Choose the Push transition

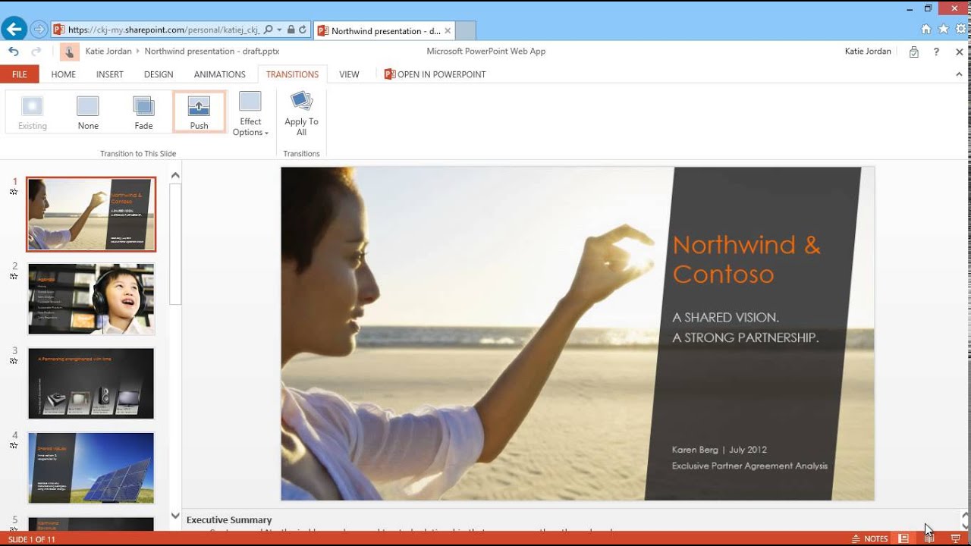tap(199, 112)
